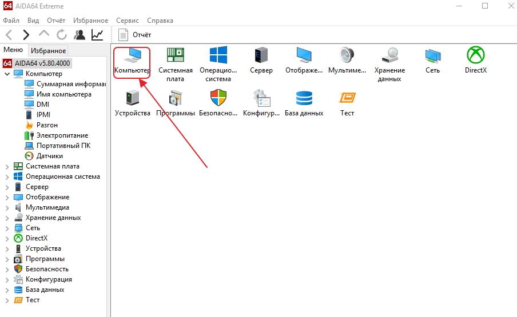The height and width of the screenshot is (317, 517).
Task: Go up one level with toolbar arrow
Action: [44, 34]
